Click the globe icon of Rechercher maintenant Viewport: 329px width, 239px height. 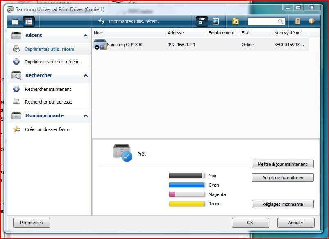(16, 89)
